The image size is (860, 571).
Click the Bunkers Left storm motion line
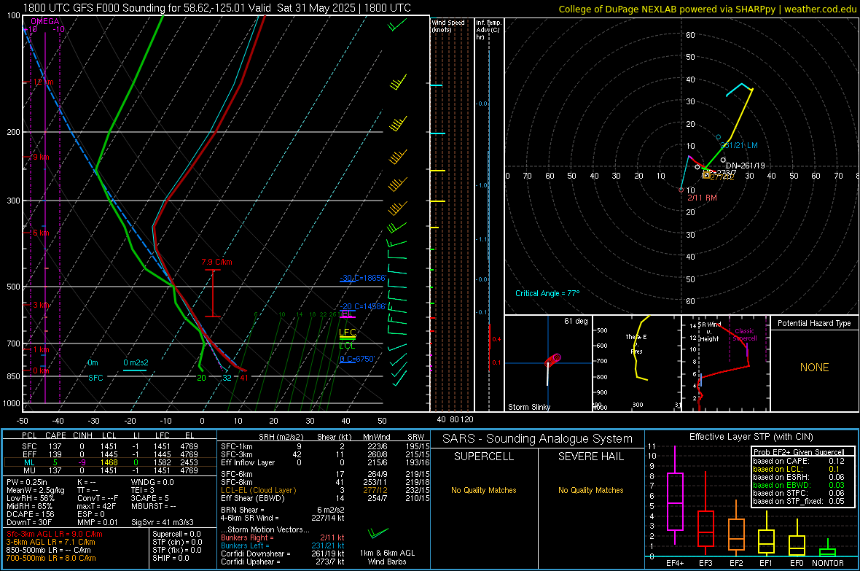[283, 545]
